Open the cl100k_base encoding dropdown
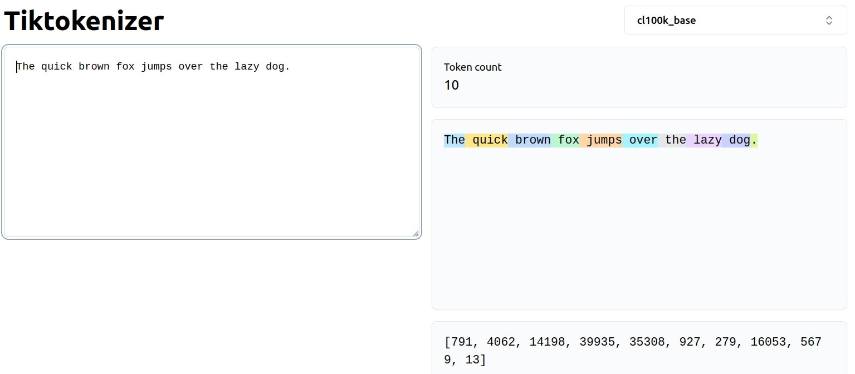Image resolution: width=855 pixels, height=374 pixels. click(735, 21)
